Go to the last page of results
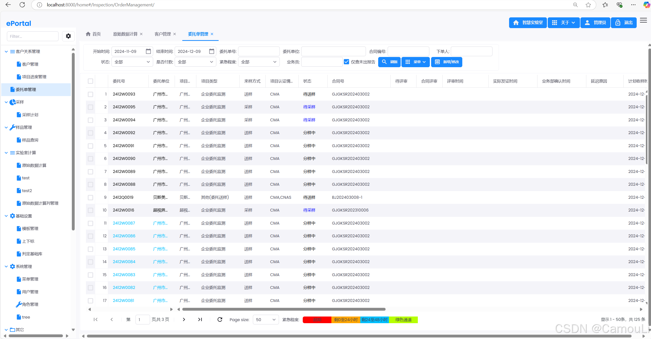Screen dimensions: 651x339 200,319
